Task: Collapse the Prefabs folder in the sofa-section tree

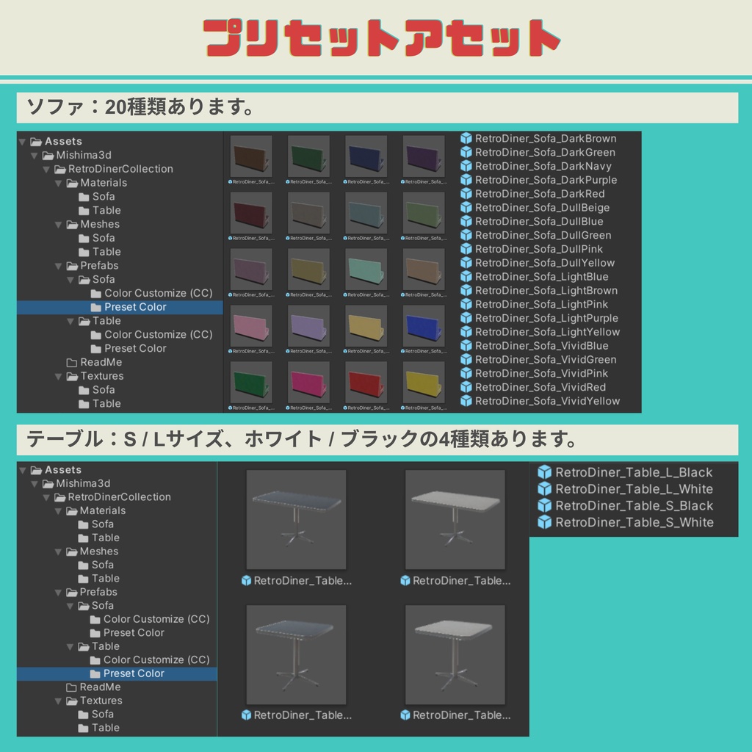Action: [x=59, y=266]
